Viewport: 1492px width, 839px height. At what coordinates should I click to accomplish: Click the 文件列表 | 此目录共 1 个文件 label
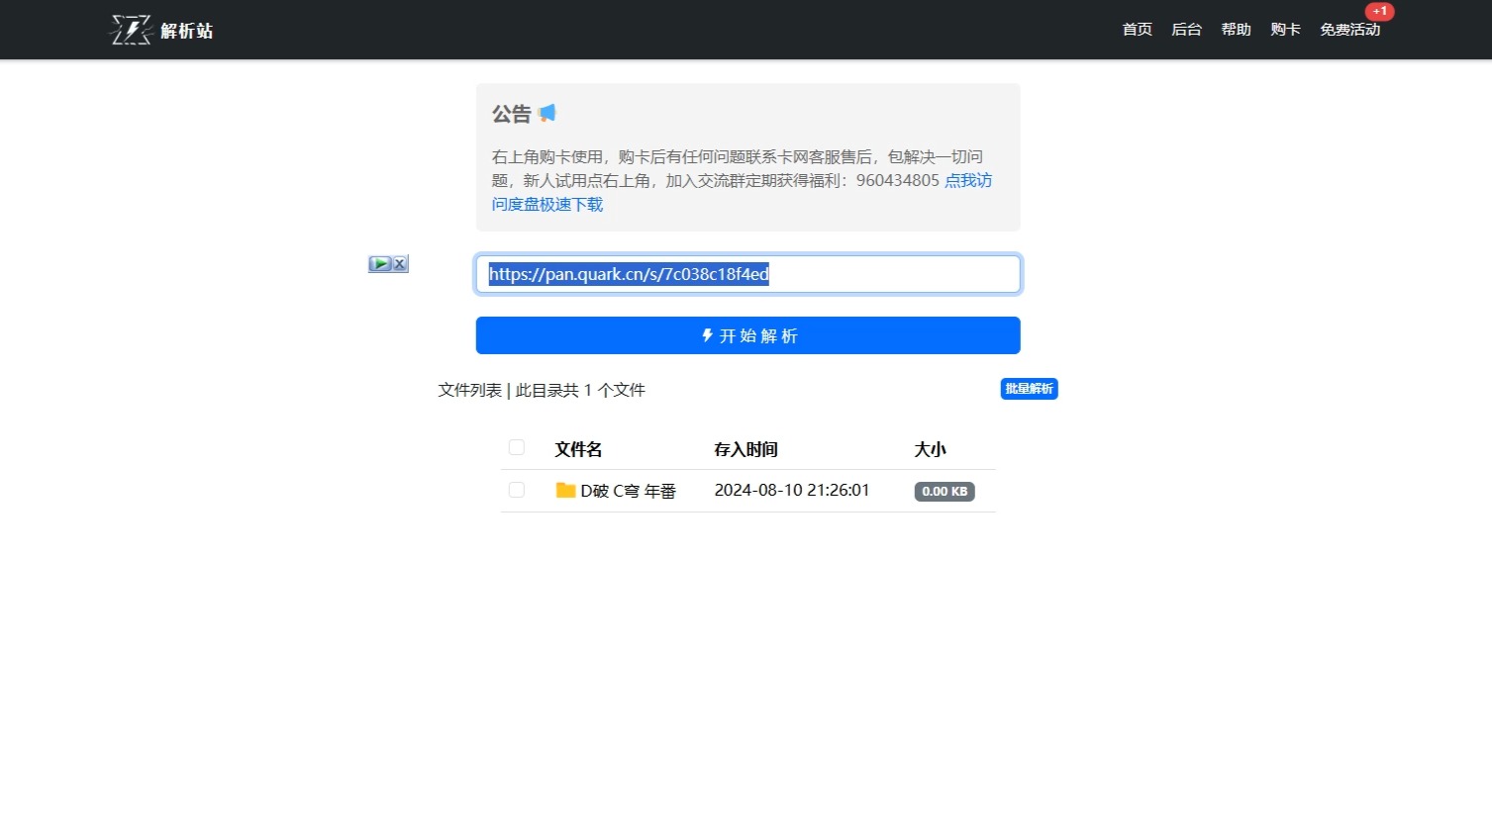(542, 390)
